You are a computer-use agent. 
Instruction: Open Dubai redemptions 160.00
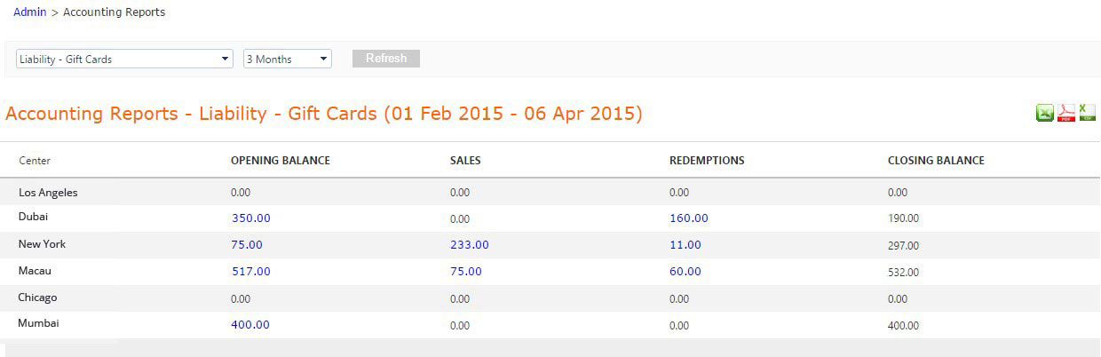(x=688, y=218)
